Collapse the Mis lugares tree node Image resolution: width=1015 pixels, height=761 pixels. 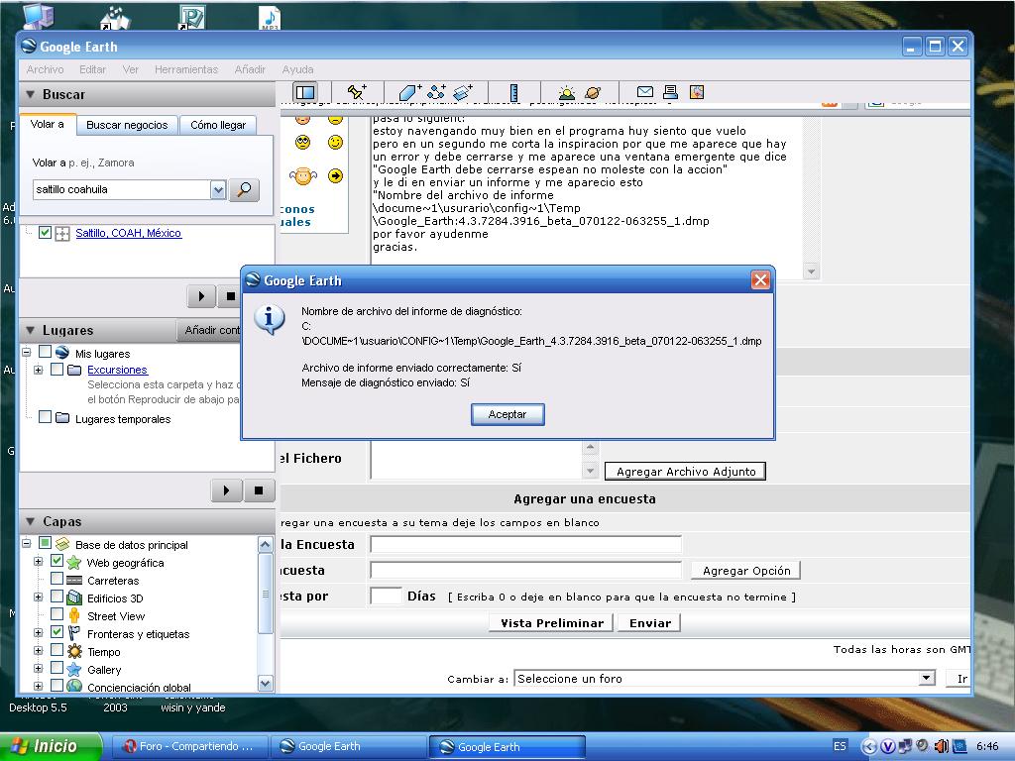pos(27,353)
